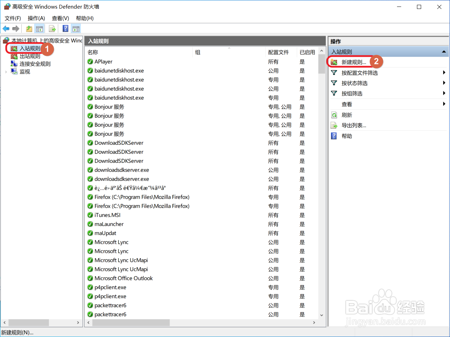Click the refresh icon beside 刷新
Image resolution: width=450 pixels, height=337 pixels.
[x=334, y=115]
